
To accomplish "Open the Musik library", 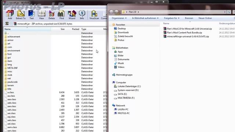I will point(121,63).
